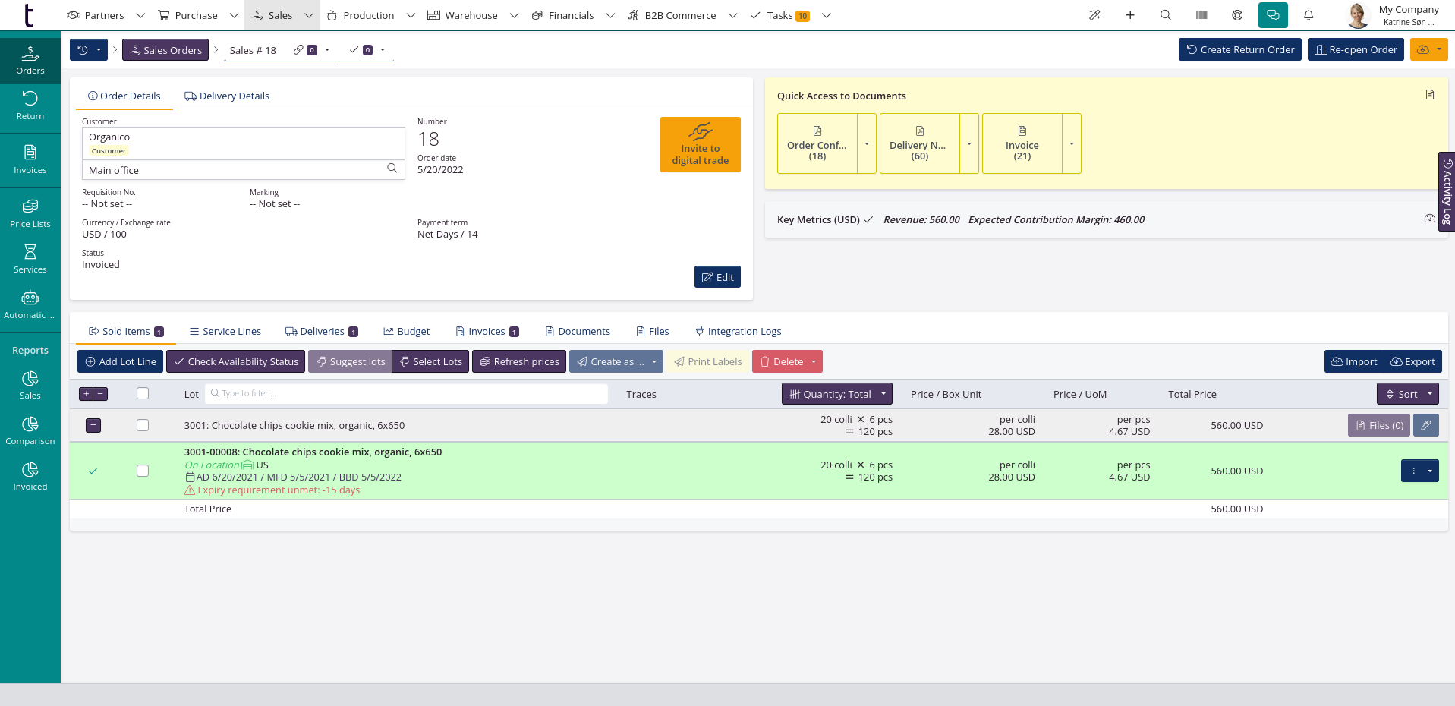The image size is (1455, 706).
Task: Open Return section in left sidebar
Action: (x=30, y=106)
